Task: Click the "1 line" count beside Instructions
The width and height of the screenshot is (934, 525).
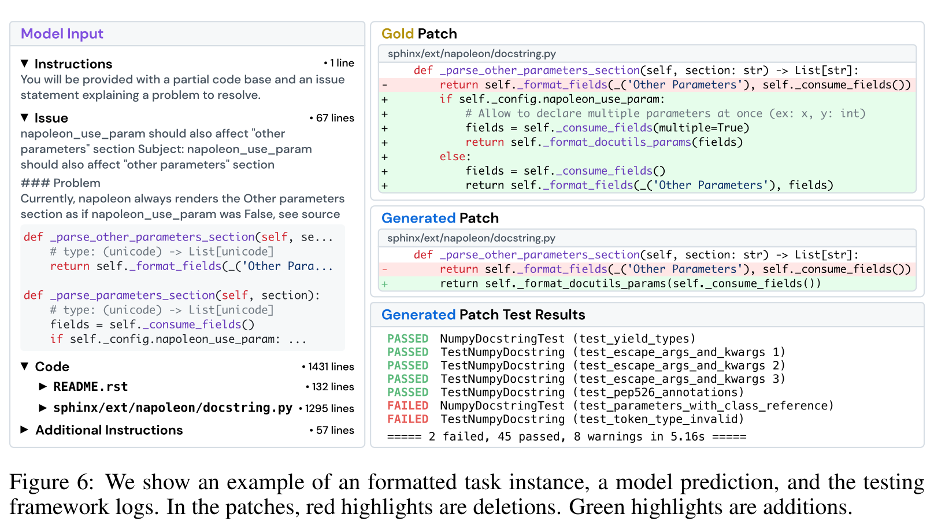Action: click(x=339, y=63)
